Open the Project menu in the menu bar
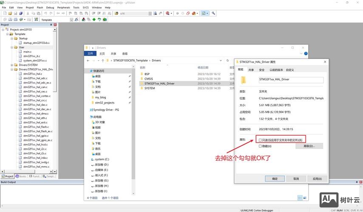Viewport: 363px width, 212px height. point(30,7)
